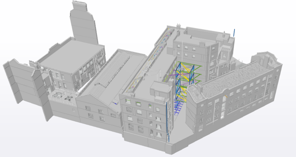This screenshot has width=296, height=157.
Task: Click the ground-floor window of the central warehouse facade
Action: tap(102, 119)
